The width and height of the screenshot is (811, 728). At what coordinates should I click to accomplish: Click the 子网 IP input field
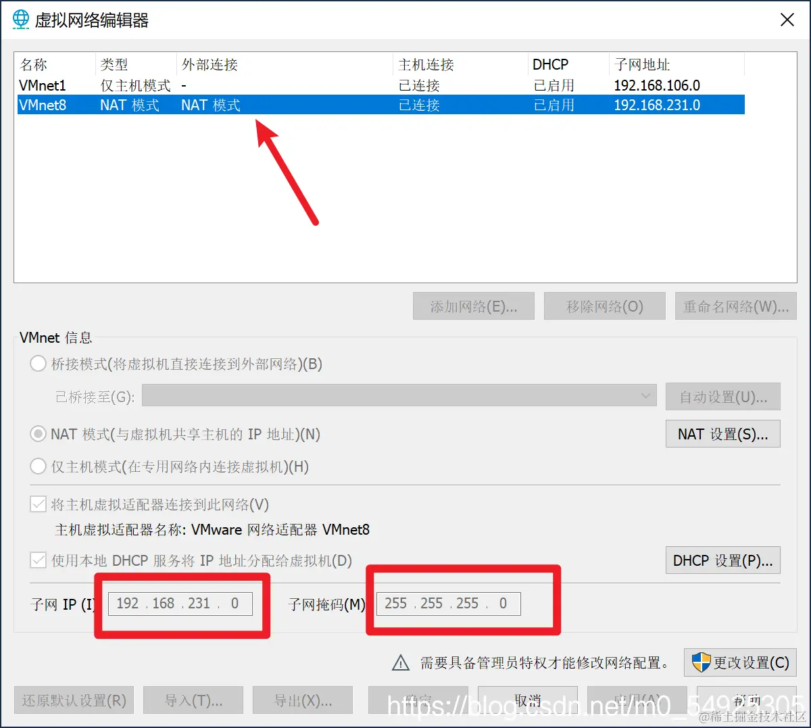tap(180, 604)
